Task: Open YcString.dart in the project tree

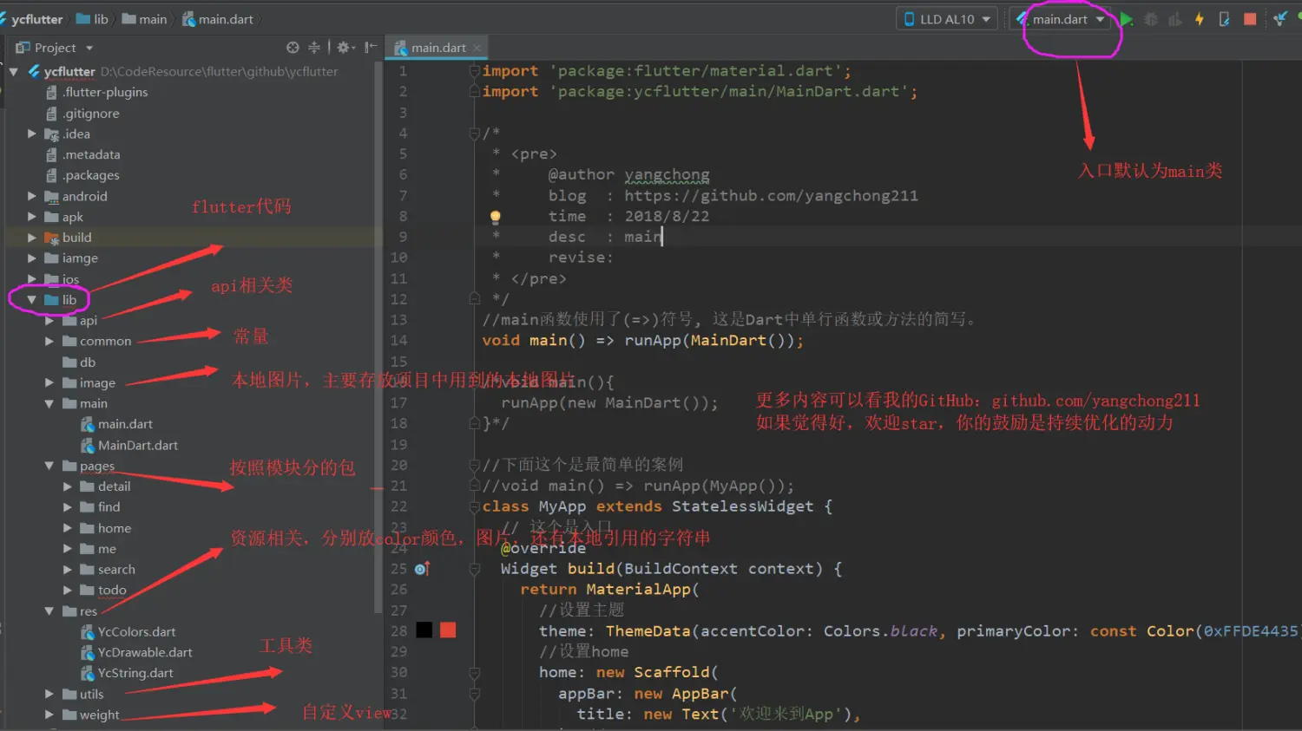Action: click(x=127, y=673)
